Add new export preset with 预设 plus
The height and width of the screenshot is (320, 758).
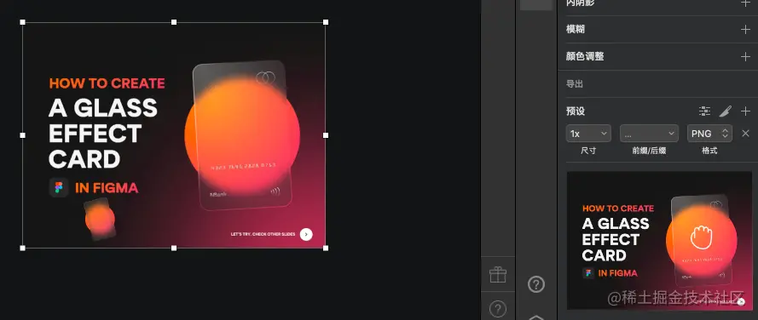pyautogui.click(x=745, y=111)
